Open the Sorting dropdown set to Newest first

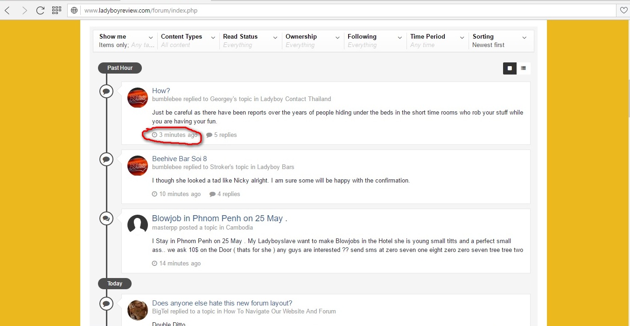500,41
